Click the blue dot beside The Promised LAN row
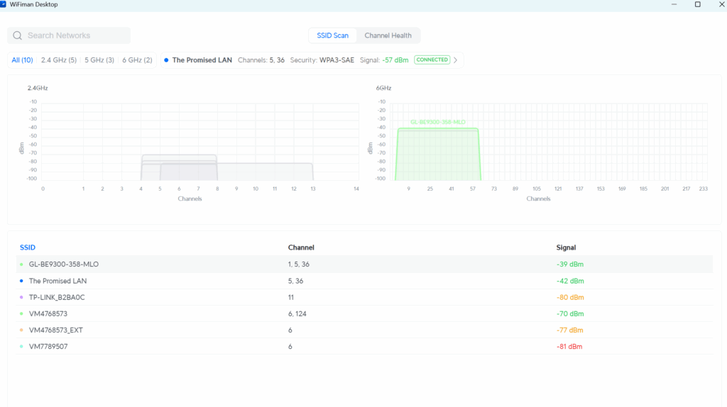This screenshot has width=727, height=407. click(x=21, y=281)
